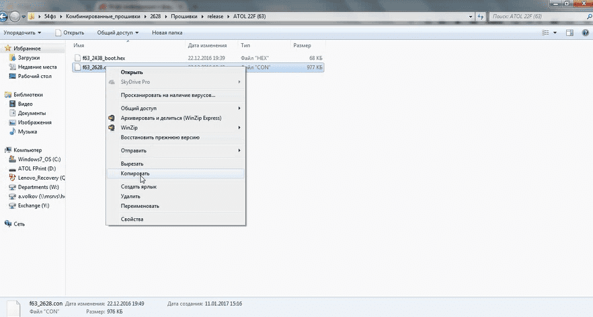Open the Загрузки folder icon in sidebar
593x317 pixels.
click(13, 58)
